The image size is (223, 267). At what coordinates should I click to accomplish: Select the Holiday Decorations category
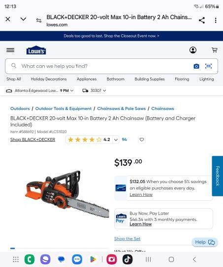[x=49, y=79]
